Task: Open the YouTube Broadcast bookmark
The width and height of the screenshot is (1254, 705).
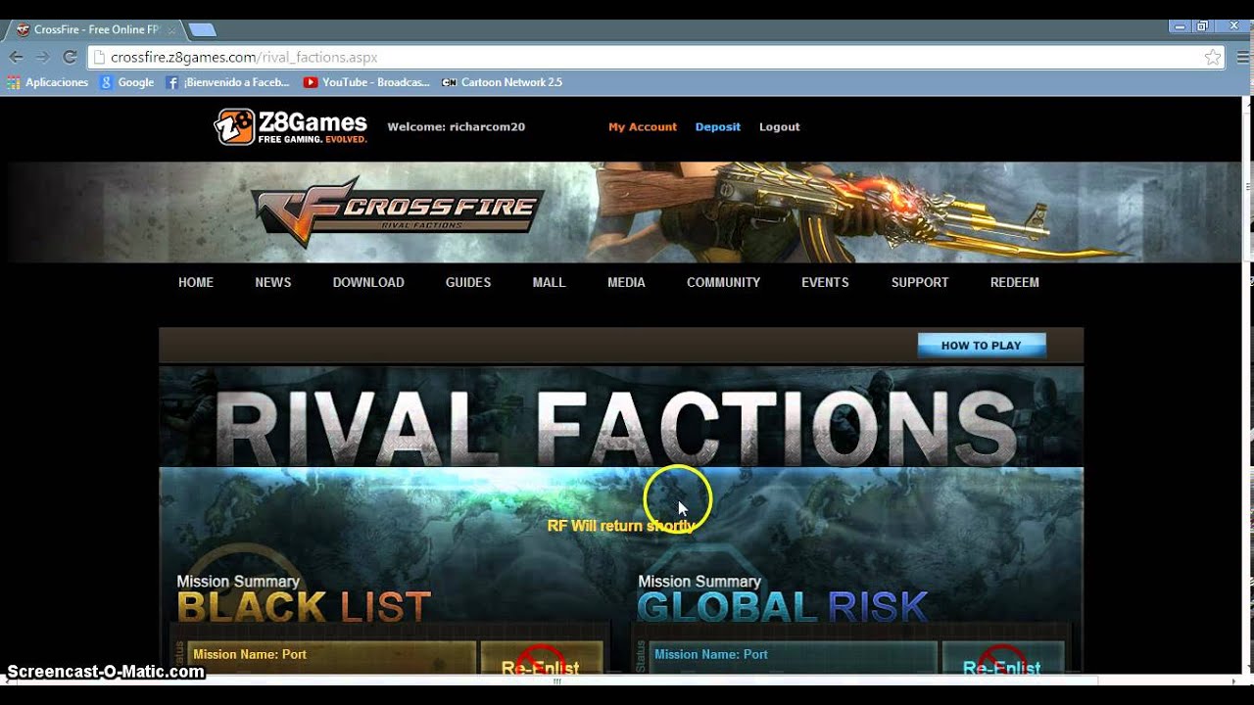Action: (x=366, y=82)
